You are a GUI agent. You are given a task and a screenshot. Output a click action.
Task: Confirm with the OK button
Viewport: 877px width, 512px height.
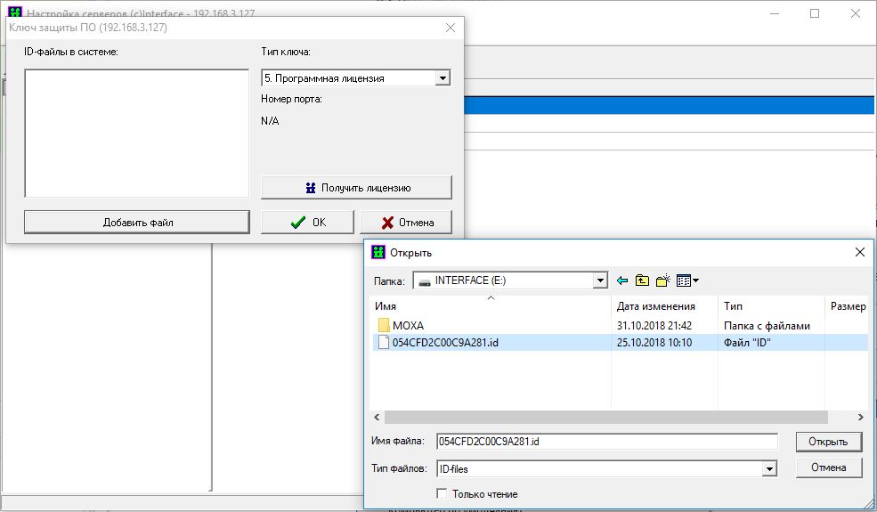click(x=308, y=222)
